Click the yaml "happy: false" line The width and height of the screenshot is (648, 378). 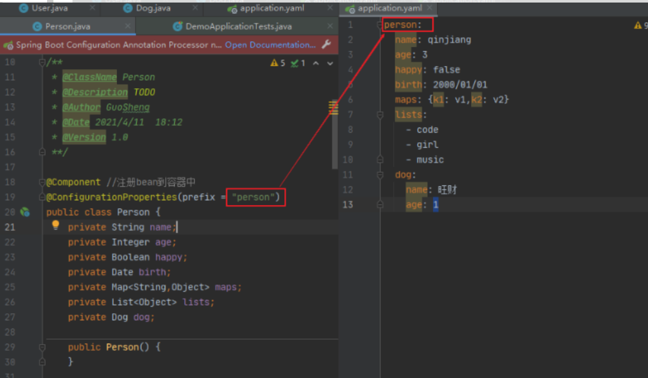point(427,70)
